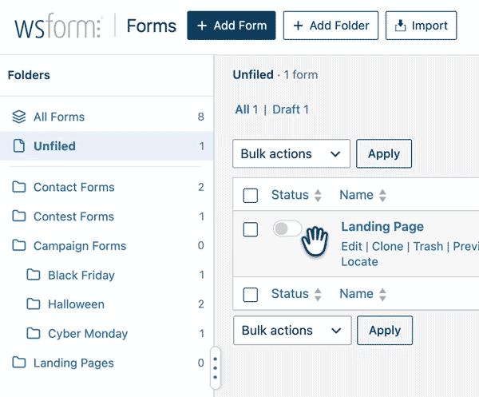Click the Import button
The width and height of the screenshot is (479, 397).
[x=421, y=26]
